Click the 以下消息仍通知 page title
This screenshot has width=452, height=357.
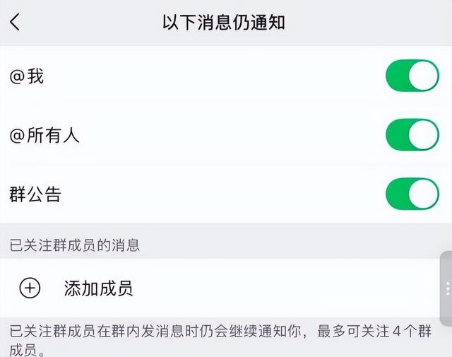[223, 22]
